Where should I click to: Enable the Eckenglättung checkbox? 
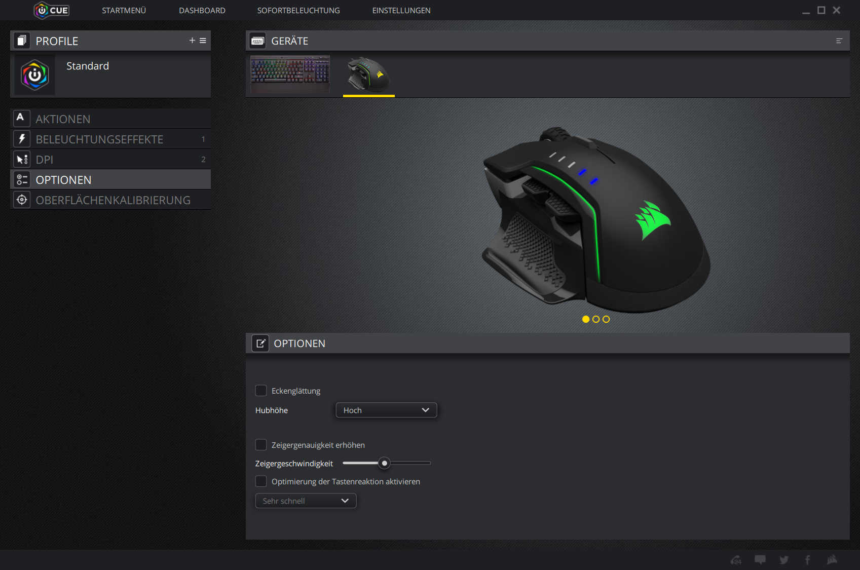(x=261, y=391)
